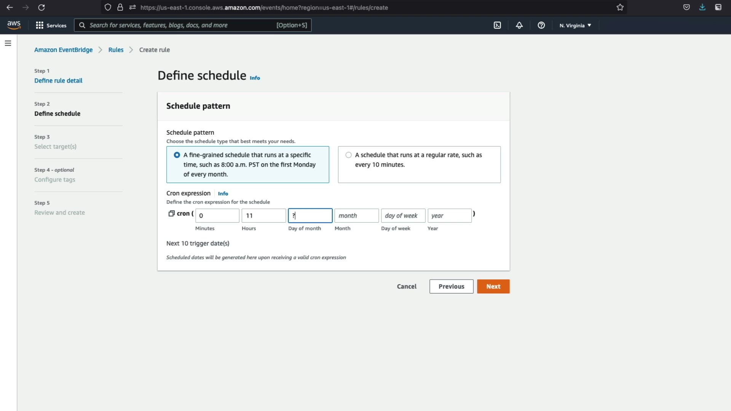Click the AWS logo home icon
This screenshot has height=411, width=731.
click(x=14, y=25)
